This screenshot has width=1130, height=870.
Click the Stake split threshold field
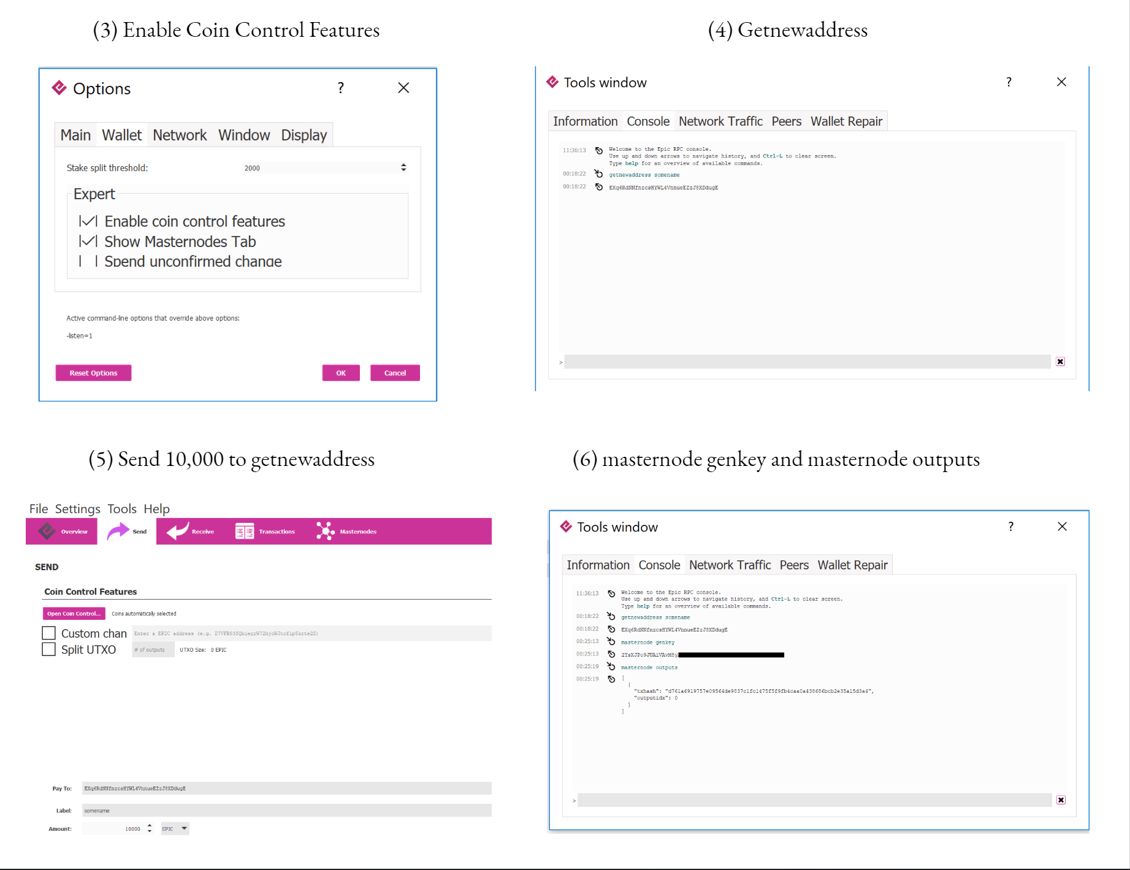click(x=319, y=167)
